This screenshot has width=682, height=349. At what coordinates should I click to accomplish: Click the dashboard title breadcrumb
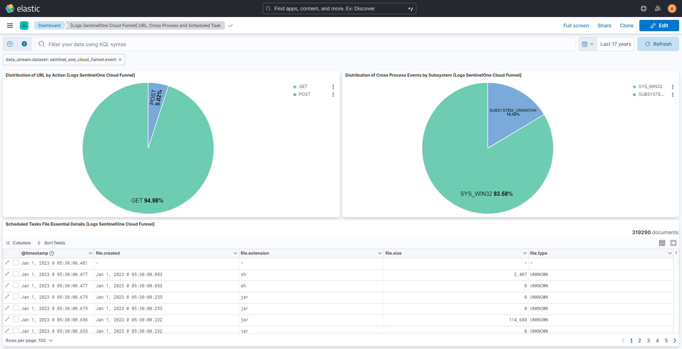click(x=145, y=26)
